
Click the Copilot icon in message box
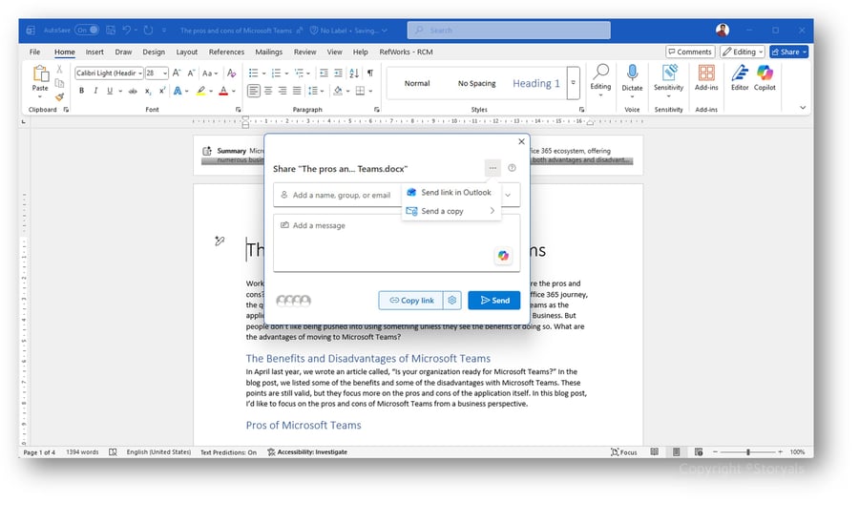[503, 256]
